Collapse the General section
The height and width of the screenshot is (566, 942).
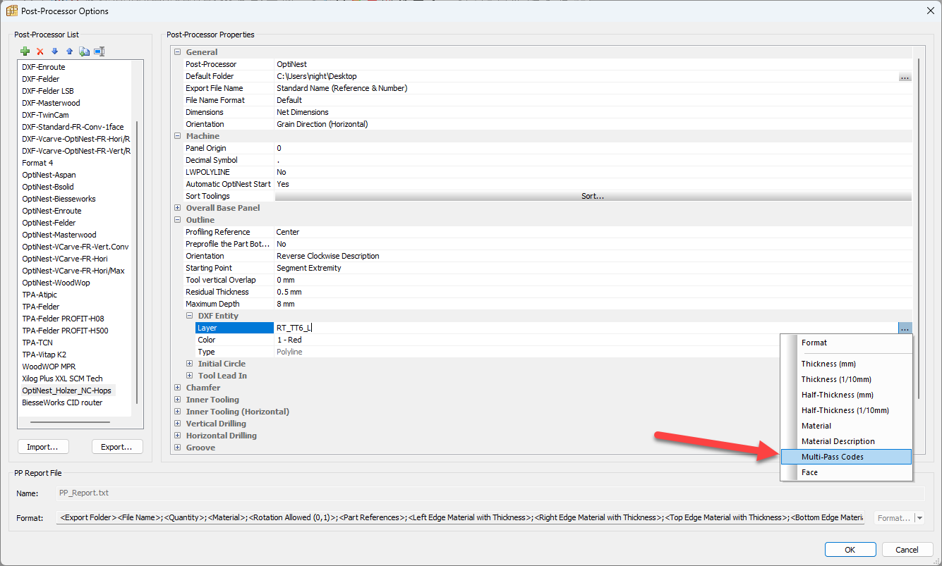(178, 52)
